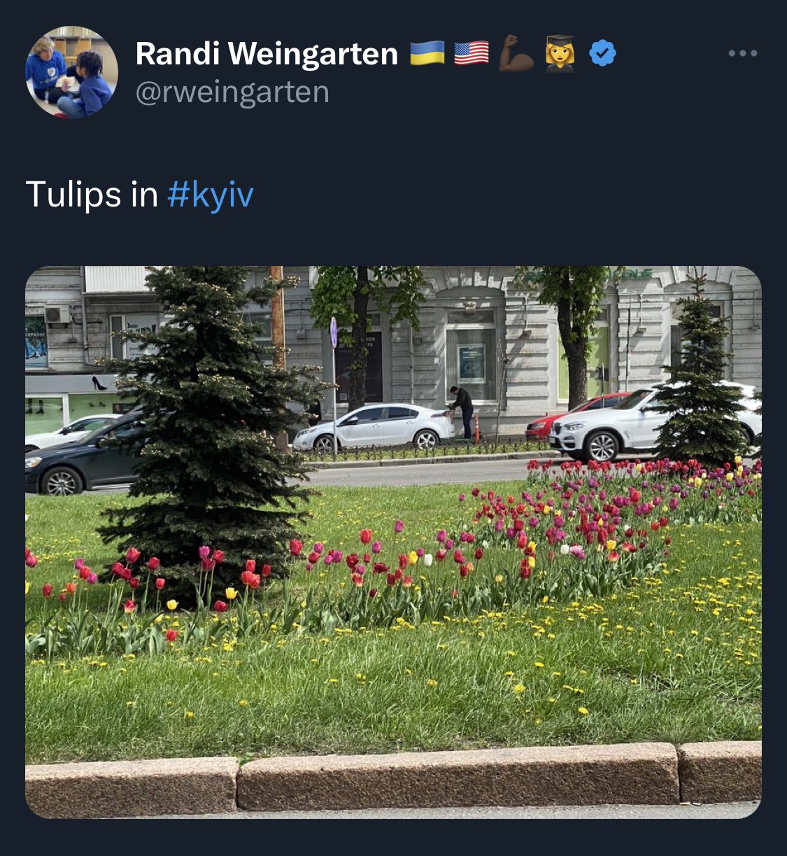Click the graduate woman emoji

point(560,53)
